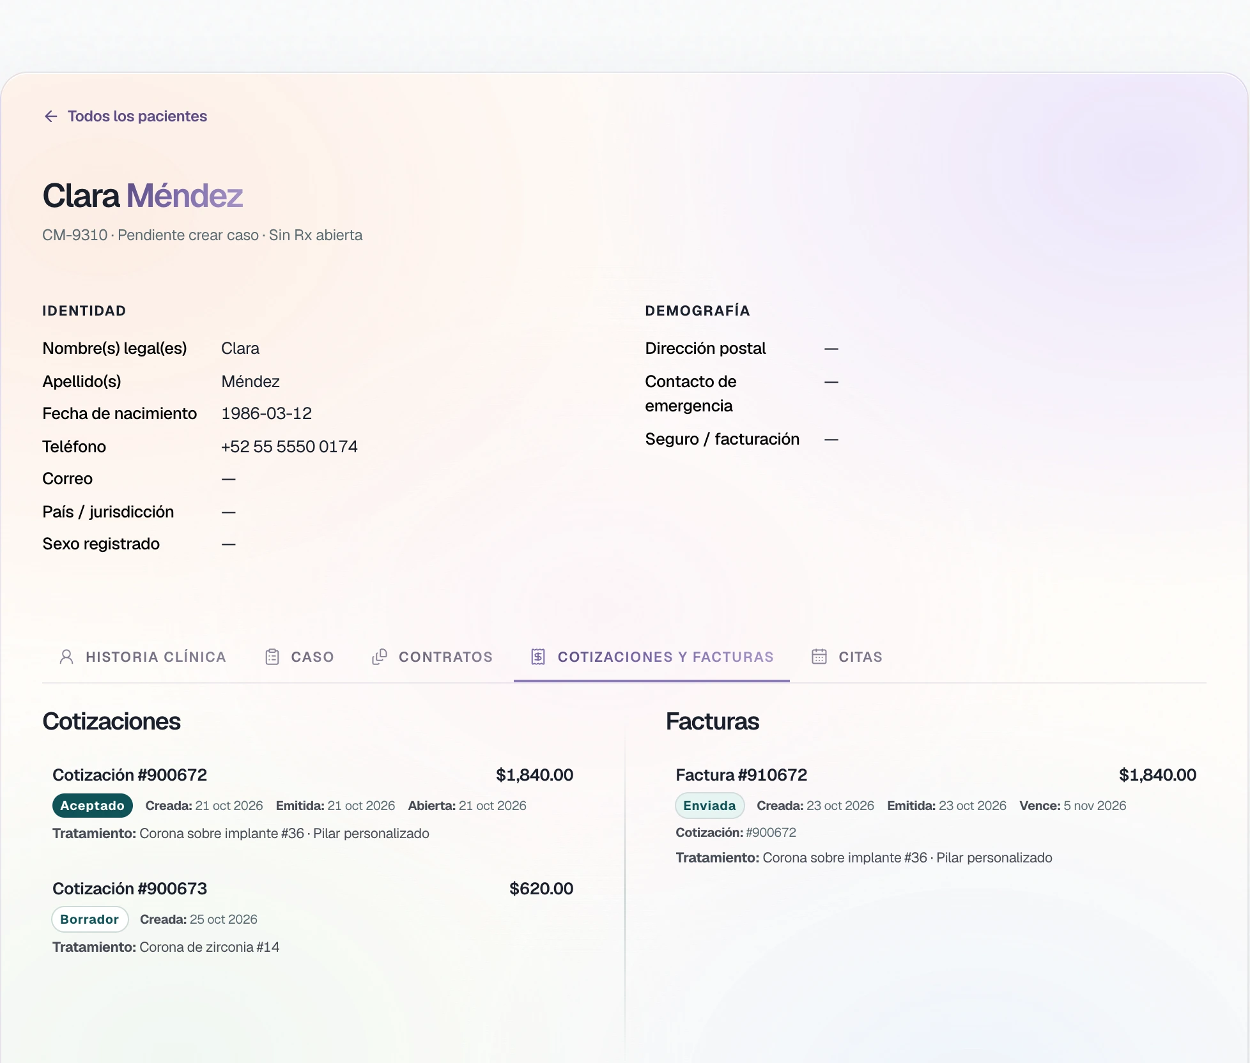Open Factura #910672
The image size is (1250, 1063).
(741, 775)
